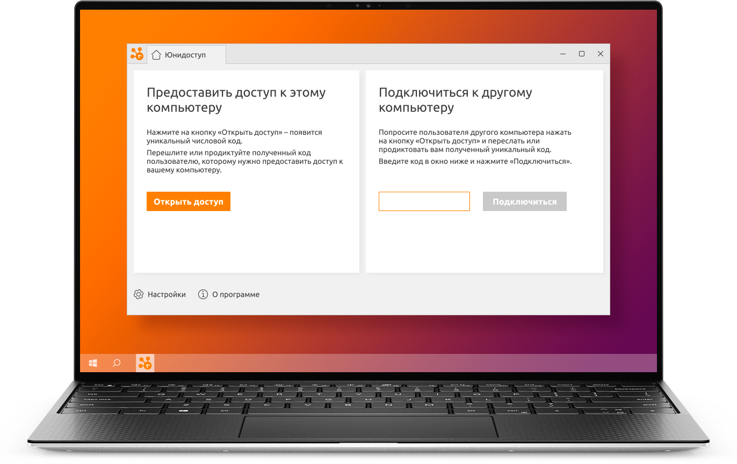Click the grey «Подключиться» button
Viewport: 737px width, 464px height.
pos(525,201)
